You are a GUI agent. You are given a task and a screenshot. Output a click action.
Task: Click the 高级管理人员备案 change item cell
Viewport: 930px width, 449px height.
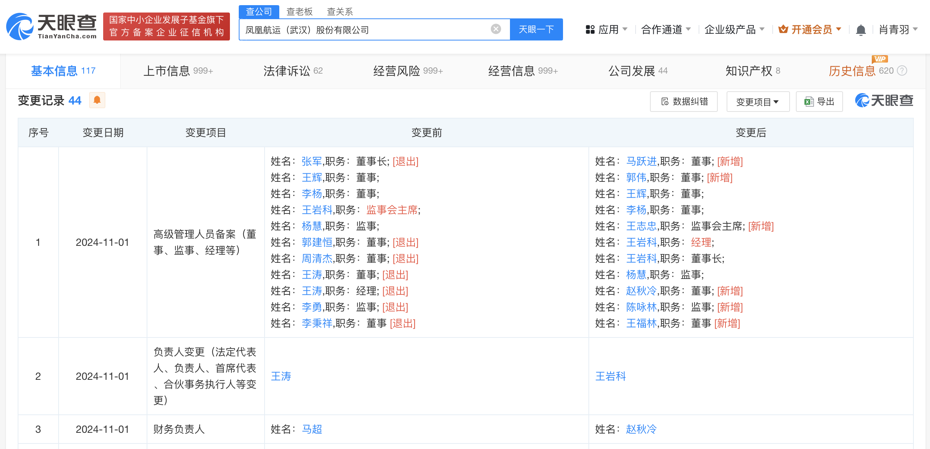[x=206, y=242]
